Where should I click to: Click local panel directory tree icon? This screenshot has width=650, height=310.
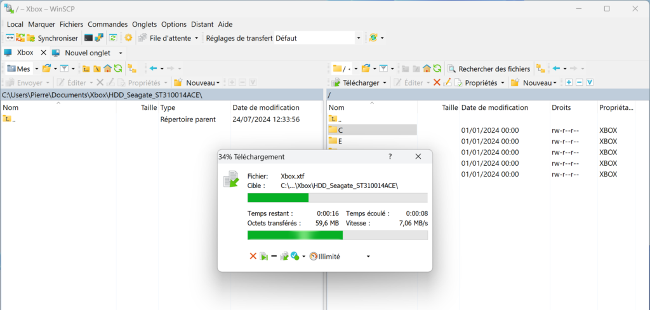tap(132, 69)
